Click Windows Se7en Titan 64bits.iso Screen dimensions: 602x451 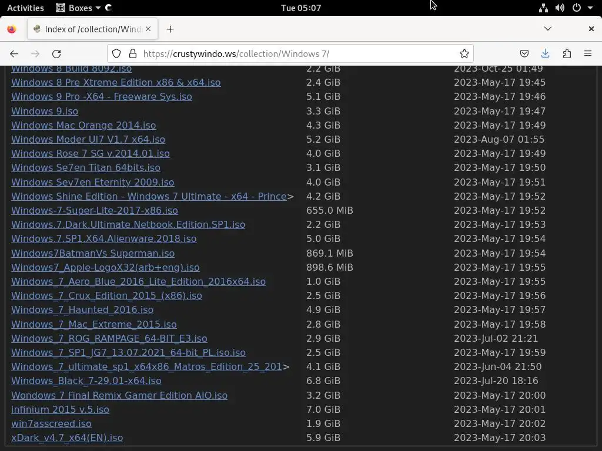coord(86,167)
